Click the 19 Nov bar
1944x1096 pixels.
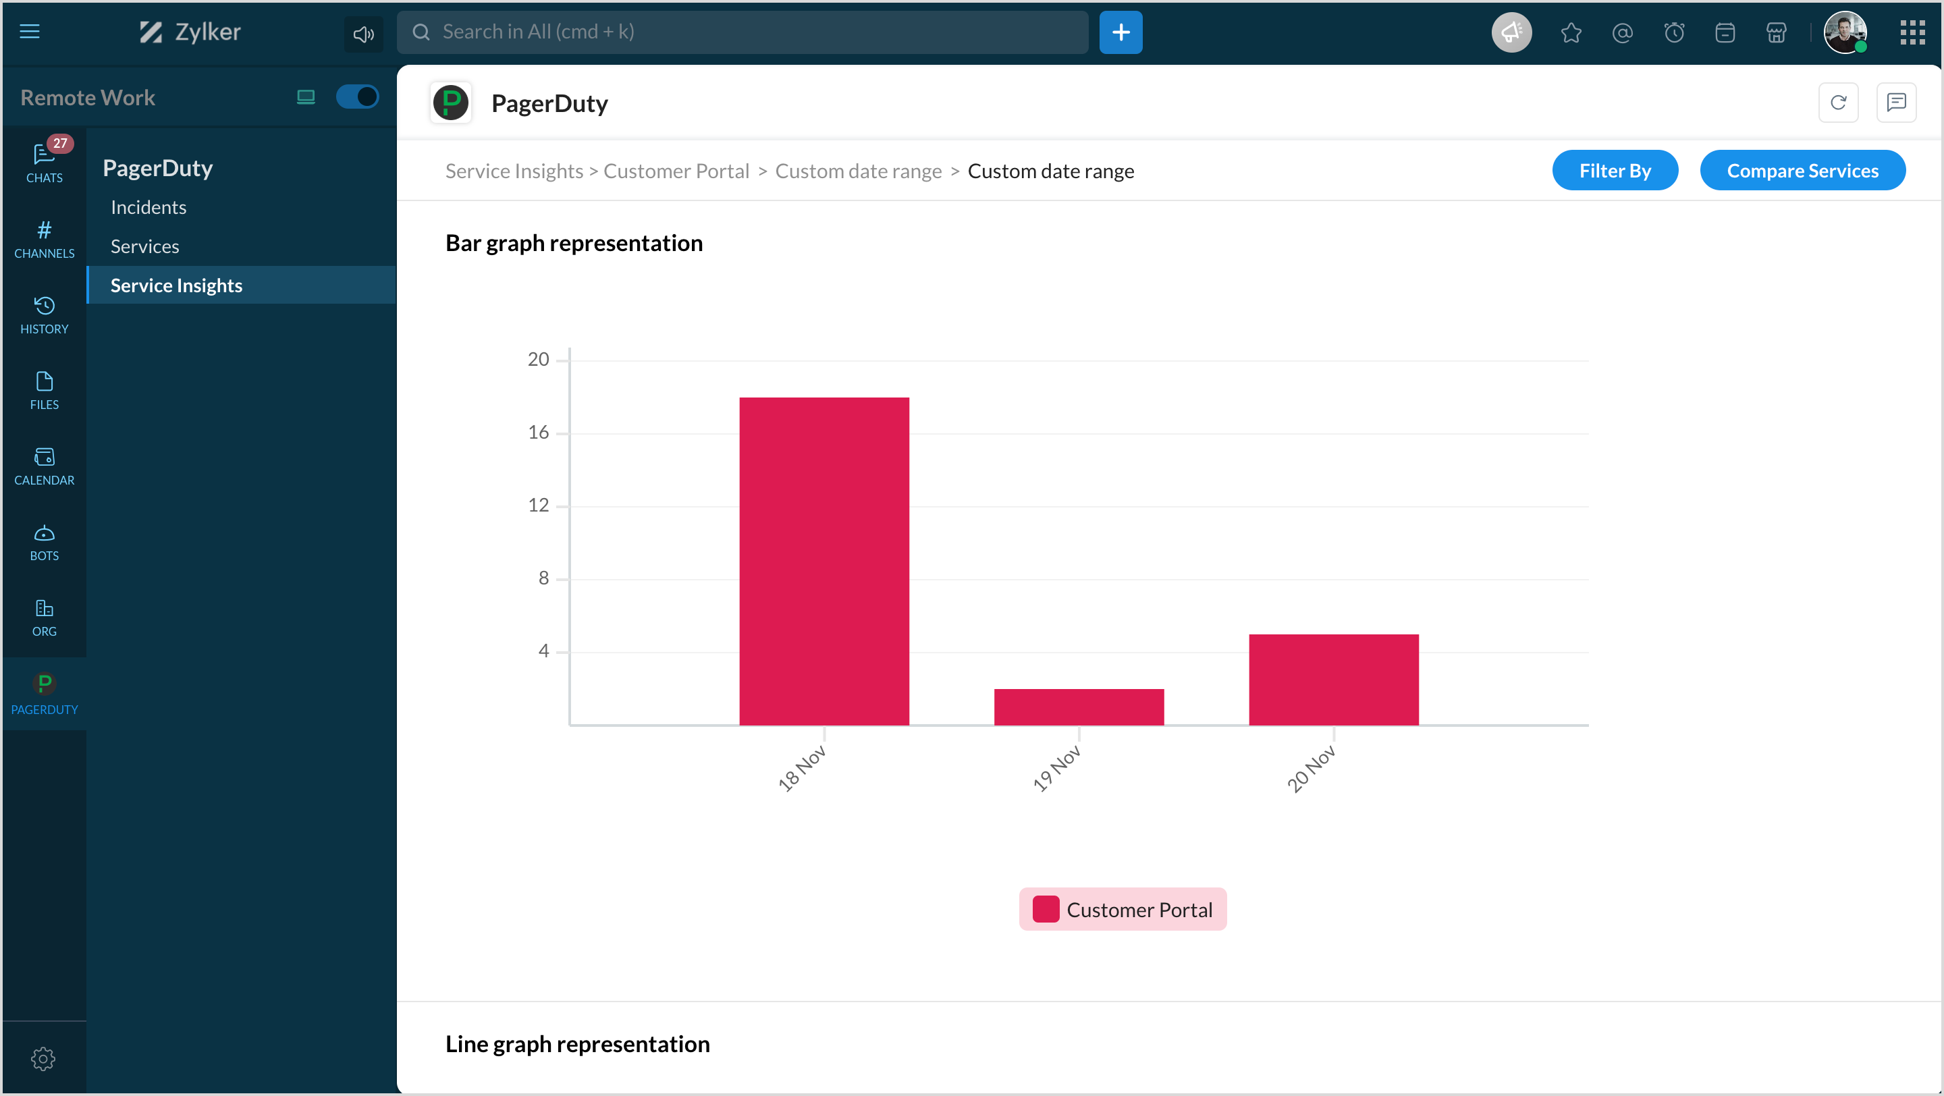(x=1079, y=707)
